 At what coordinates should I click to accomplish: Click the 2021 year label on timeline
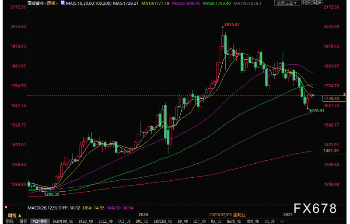point(288,215)
